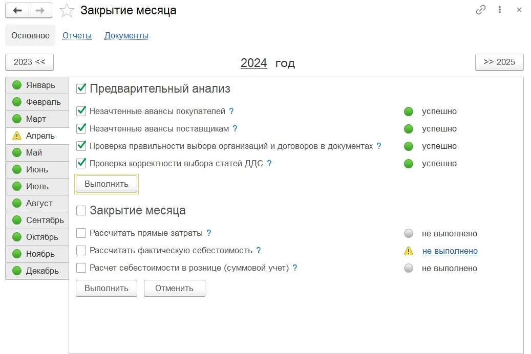The width and height of the screenshot is (531, 354).
Task: Select the Февраль month tab
Action: (37, 102)
